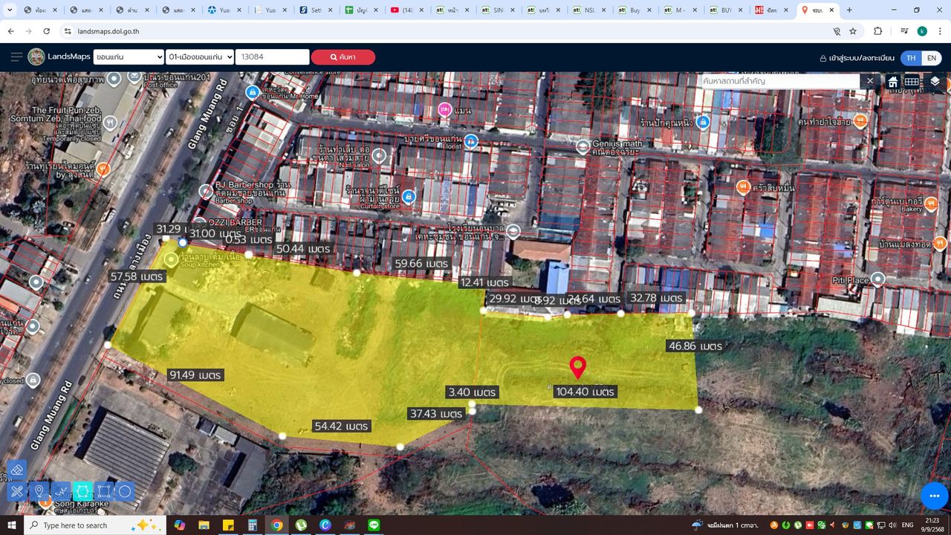Toggle the ruler and pencil drawing tools
The height and width of the screenshot is (535, 951).
(x=16, y=491)
